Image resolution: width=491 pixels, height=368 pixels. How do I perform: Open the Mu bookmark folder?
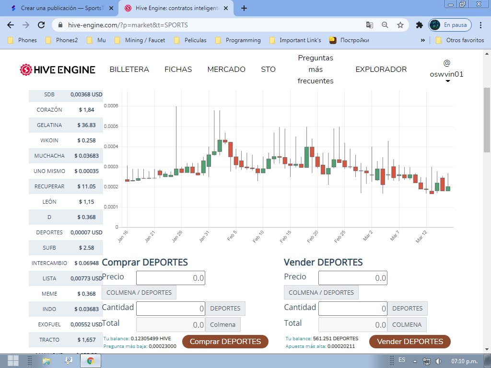(x=97, y=40)
